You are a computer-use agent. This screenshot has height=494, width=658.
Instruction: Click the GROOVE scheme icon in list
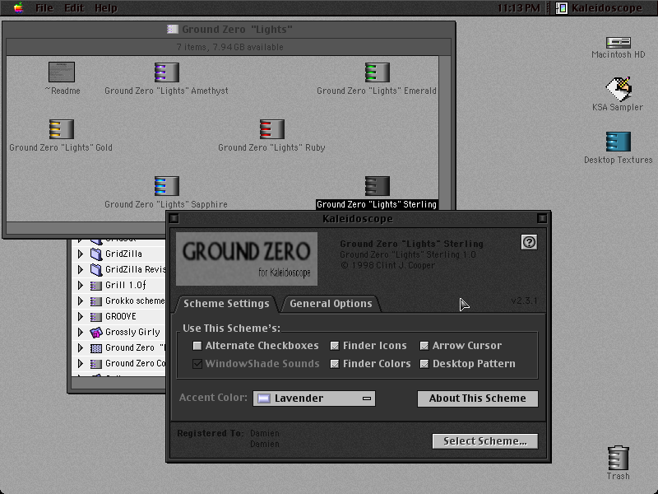(x=96, y=317)
